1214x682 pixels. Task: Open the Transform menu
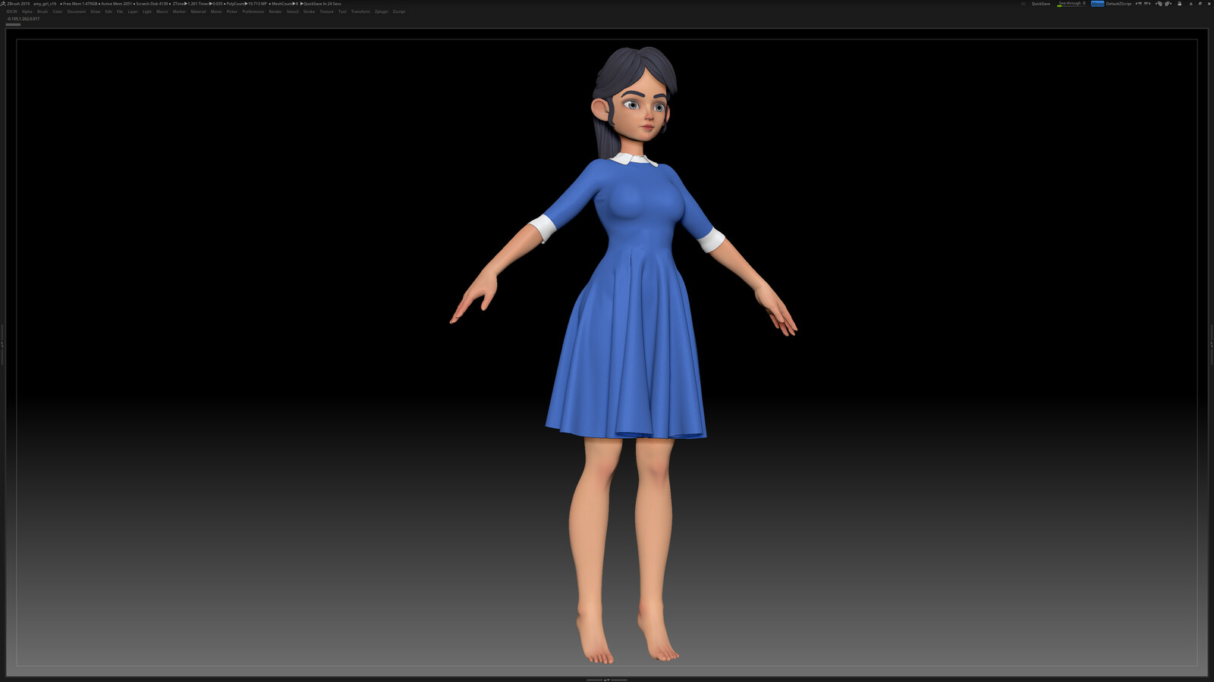pyautogui.click(x=360, y=11)
